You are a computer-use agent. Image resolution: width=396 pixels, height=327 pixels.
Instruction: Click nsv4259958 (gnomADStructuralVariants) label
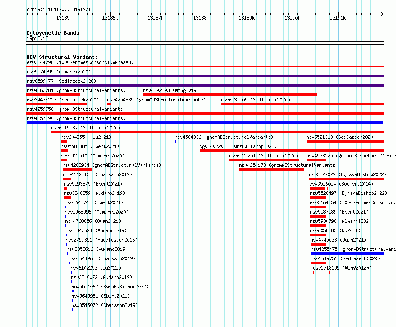(76, 109)
